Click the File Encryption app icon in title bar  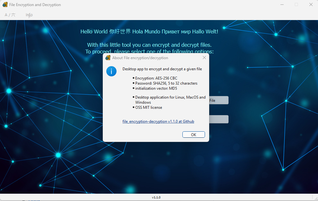click(x=4, y=4)
